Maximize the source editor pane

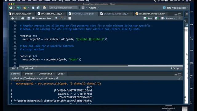click(180, 14)
